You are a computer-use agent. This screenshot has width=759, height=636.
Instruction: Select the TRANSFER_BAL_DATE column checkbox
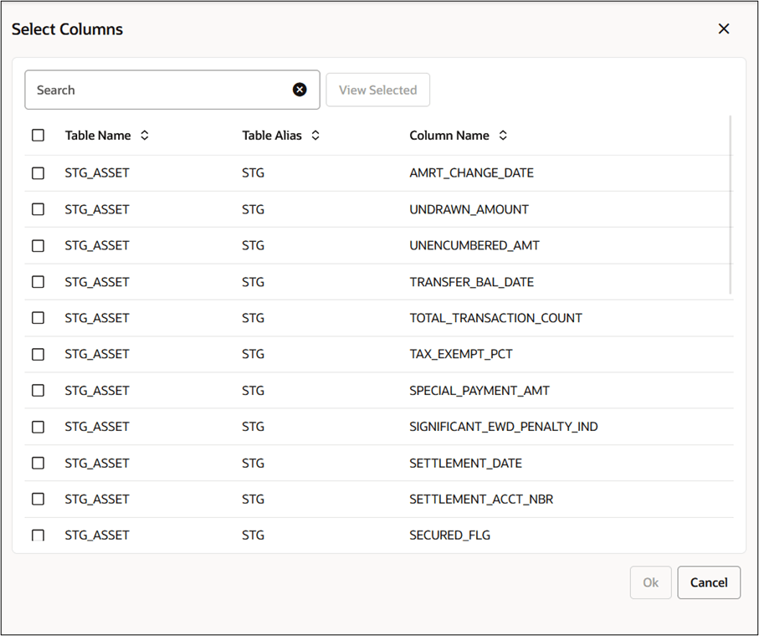[38, 282]
